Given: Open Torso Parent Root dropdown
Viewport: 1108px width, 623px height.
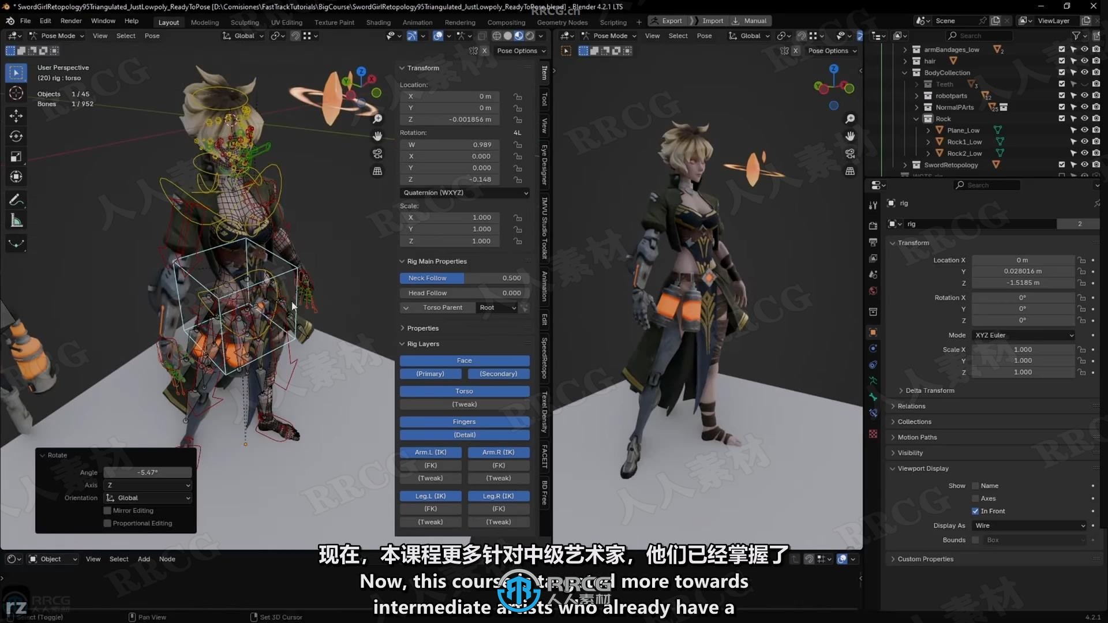Looking at the screenshot, I should (497, 307).
